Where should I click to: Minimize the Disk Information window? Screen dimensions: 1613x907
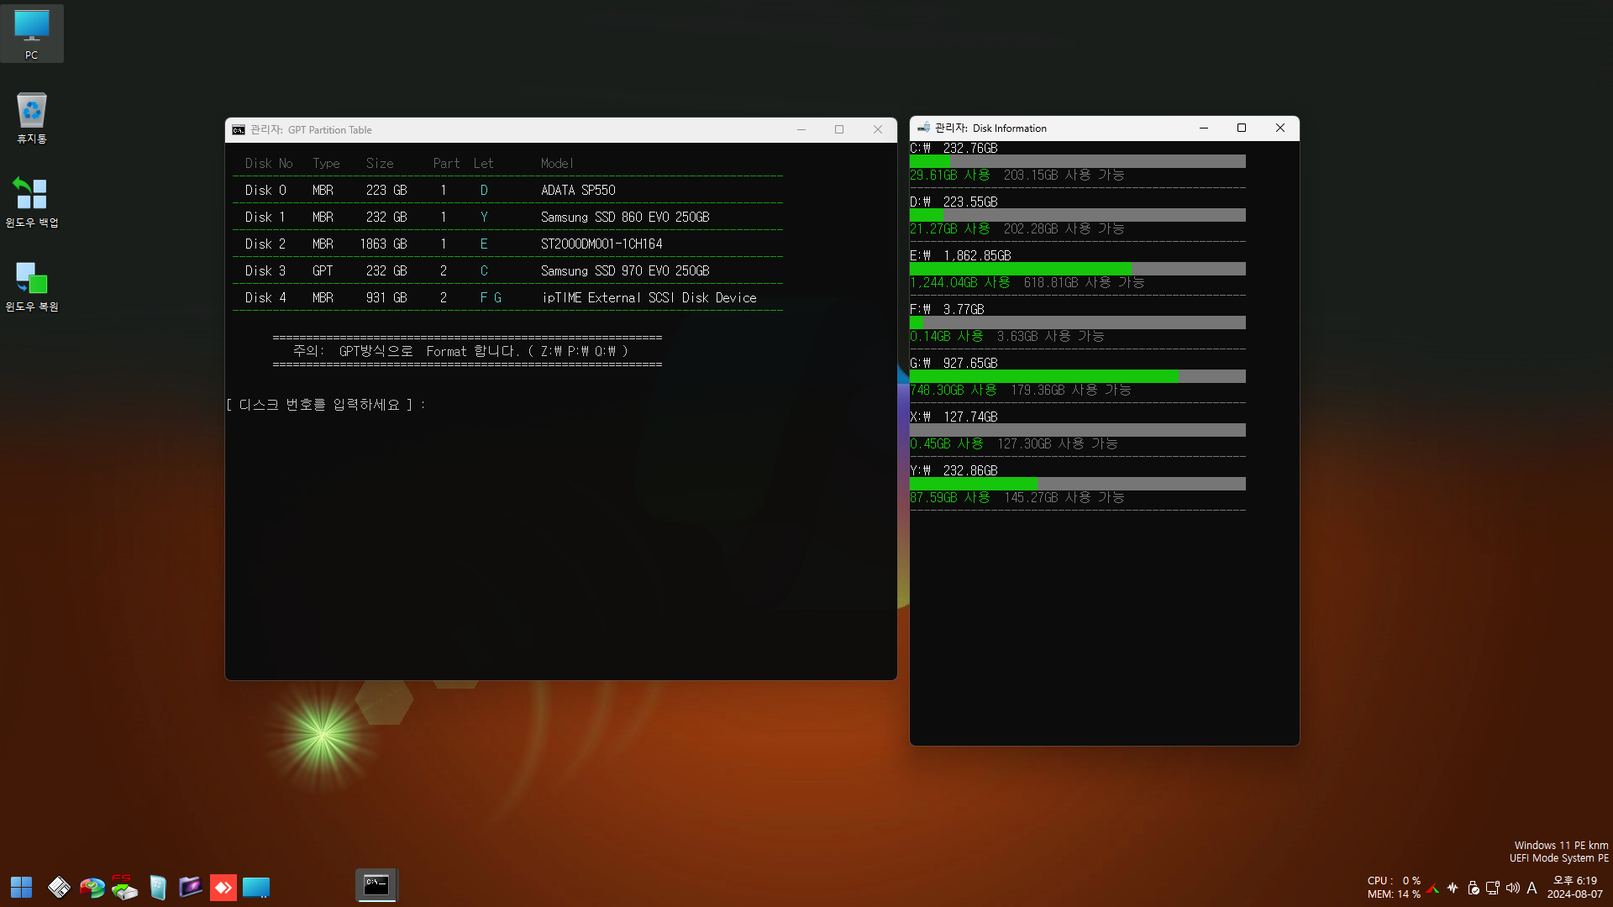[x=1204, y=128]
